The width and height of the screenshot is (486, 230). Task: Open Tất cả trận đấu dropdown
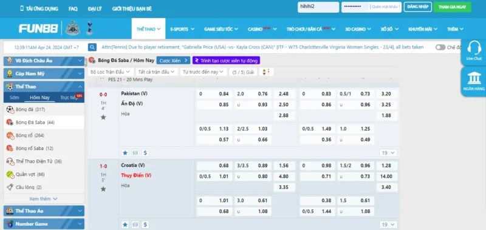click(x=157, y=72)
